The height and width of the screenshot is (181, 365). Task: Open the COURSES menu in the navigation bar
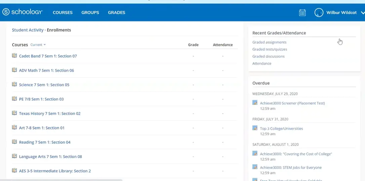click(63, 12)
